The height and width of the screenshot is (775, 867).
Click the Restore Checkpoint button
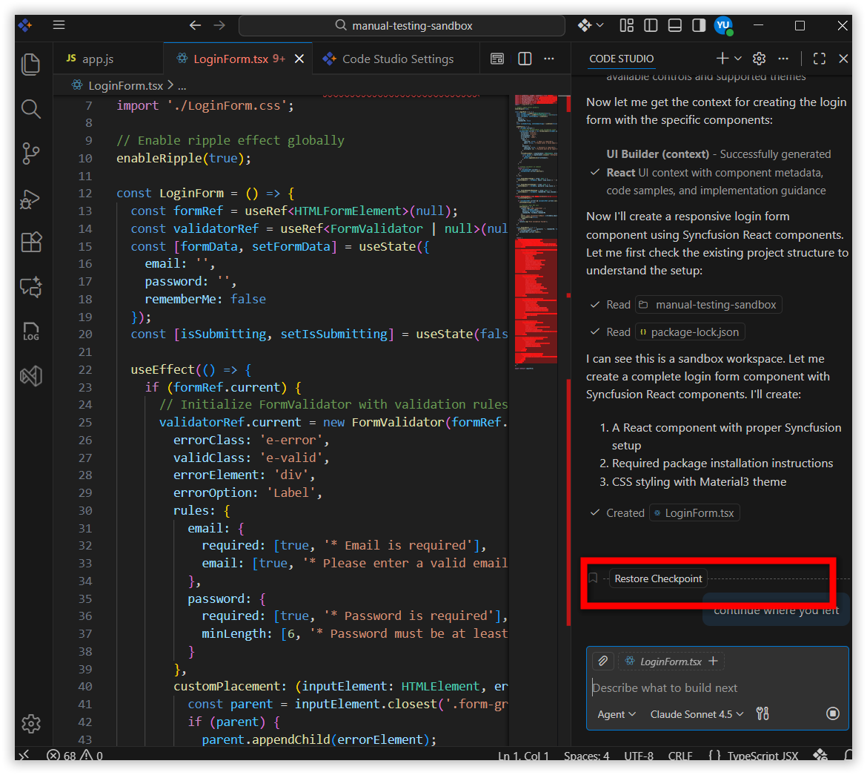[x=658, y=578]
